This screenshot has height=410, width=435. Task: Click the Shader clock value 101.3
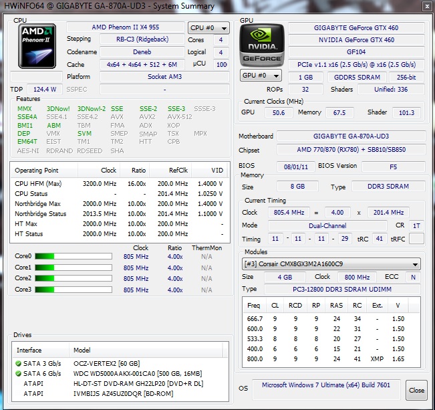[x=406, y=113]
